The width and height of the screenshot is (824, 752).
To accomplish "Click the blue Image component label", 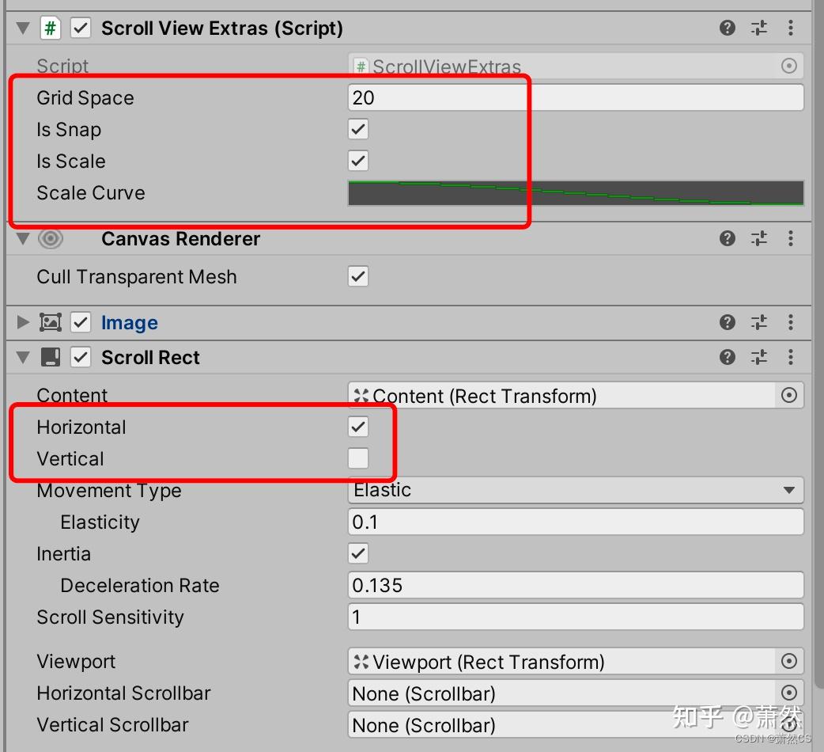I will click(129, 322).
